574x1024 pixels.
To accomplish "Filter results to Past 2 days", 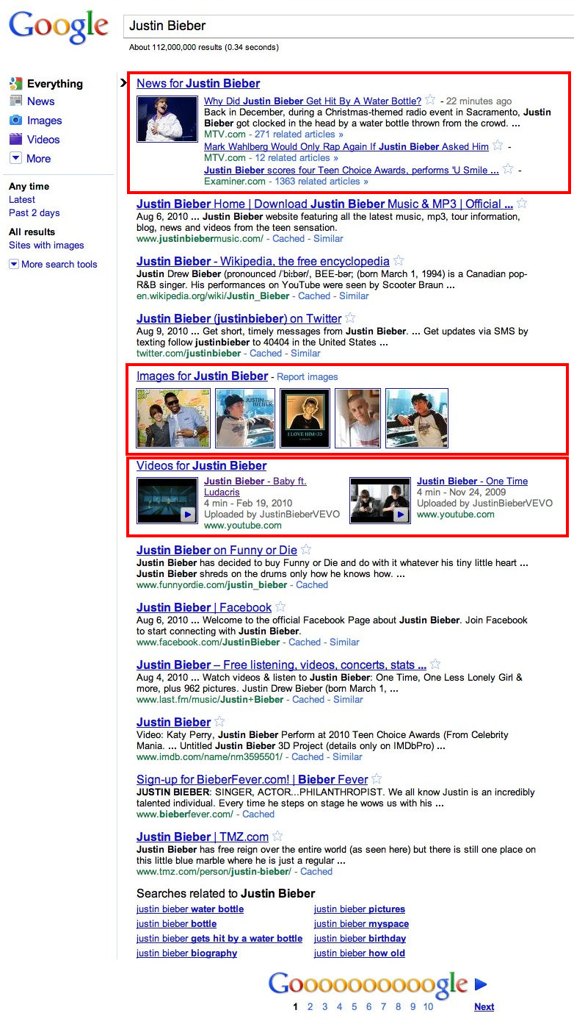I will pos(34,212).
